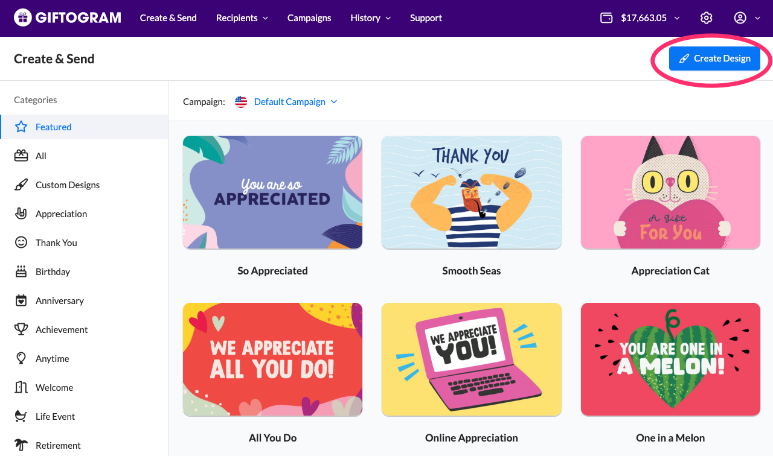Screen dimensions: 773x456
Task: Click the Custom Designs brush icon
Action: click(x=21, y=185)
